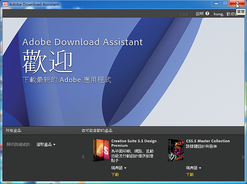Open the 選取產品 product dropdown
This screenshot has width=247, height=184.
point(46,144)
